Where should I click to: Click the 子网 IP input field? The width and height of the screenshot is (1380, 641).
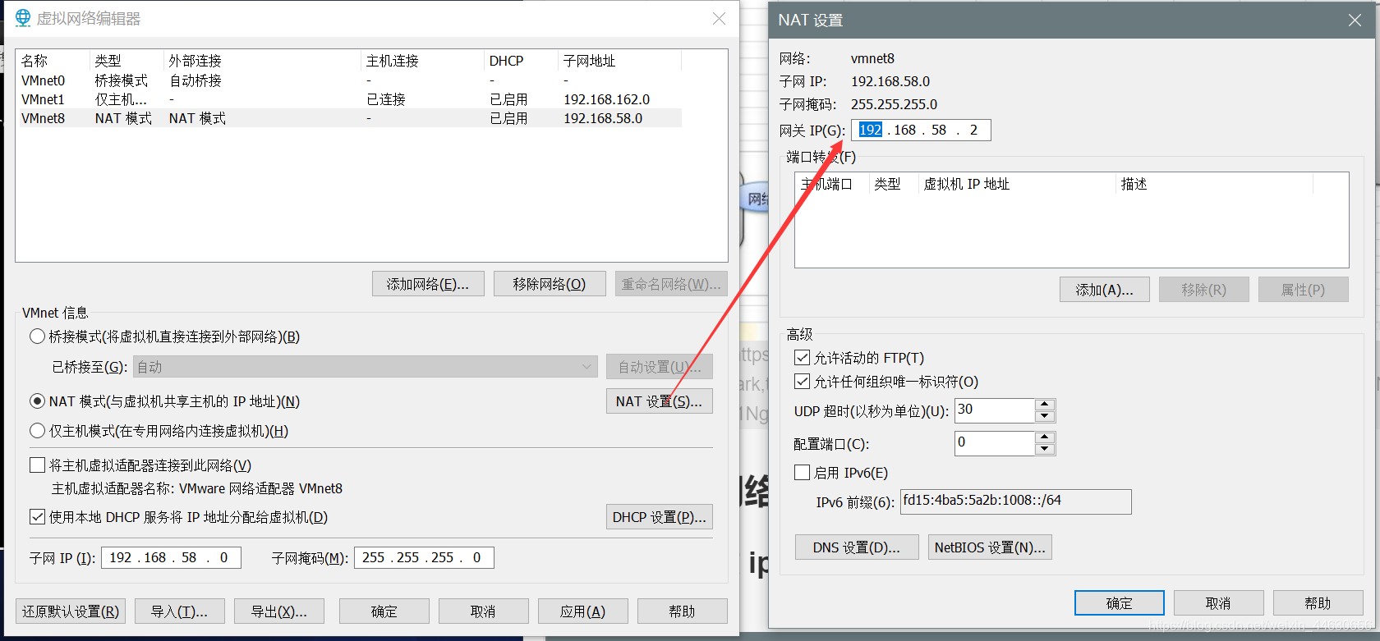click(171, 558)
